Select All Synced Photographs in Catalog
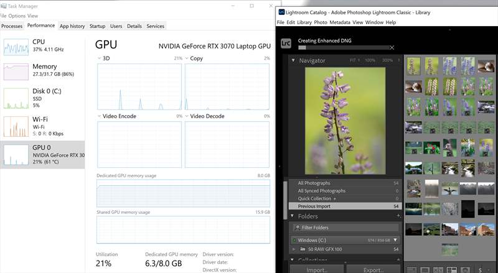This screenshot has height=273, width=498. pos(345,191)
